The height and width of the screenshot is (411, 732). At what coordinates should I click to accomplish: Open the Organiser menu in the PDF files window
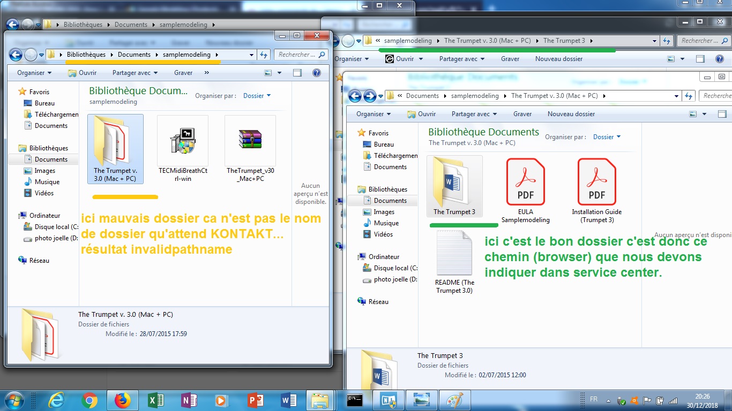(x=374, y=114)
